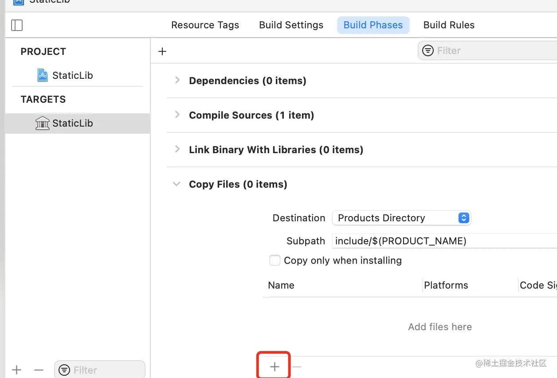This screenshot has height=378, width=557.
Task: Expand the Compile Sources section
Action: 177,115
